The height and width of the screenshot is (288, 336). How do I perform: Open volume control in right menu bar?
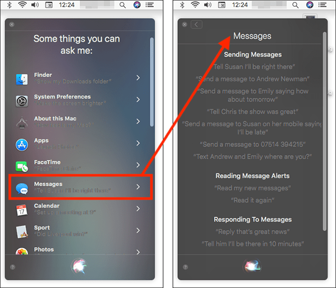click(x=208, y=5)
